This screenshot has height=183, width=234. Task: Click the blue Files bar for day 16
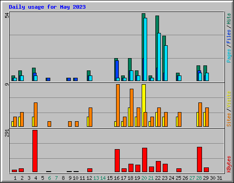(117, 70)
